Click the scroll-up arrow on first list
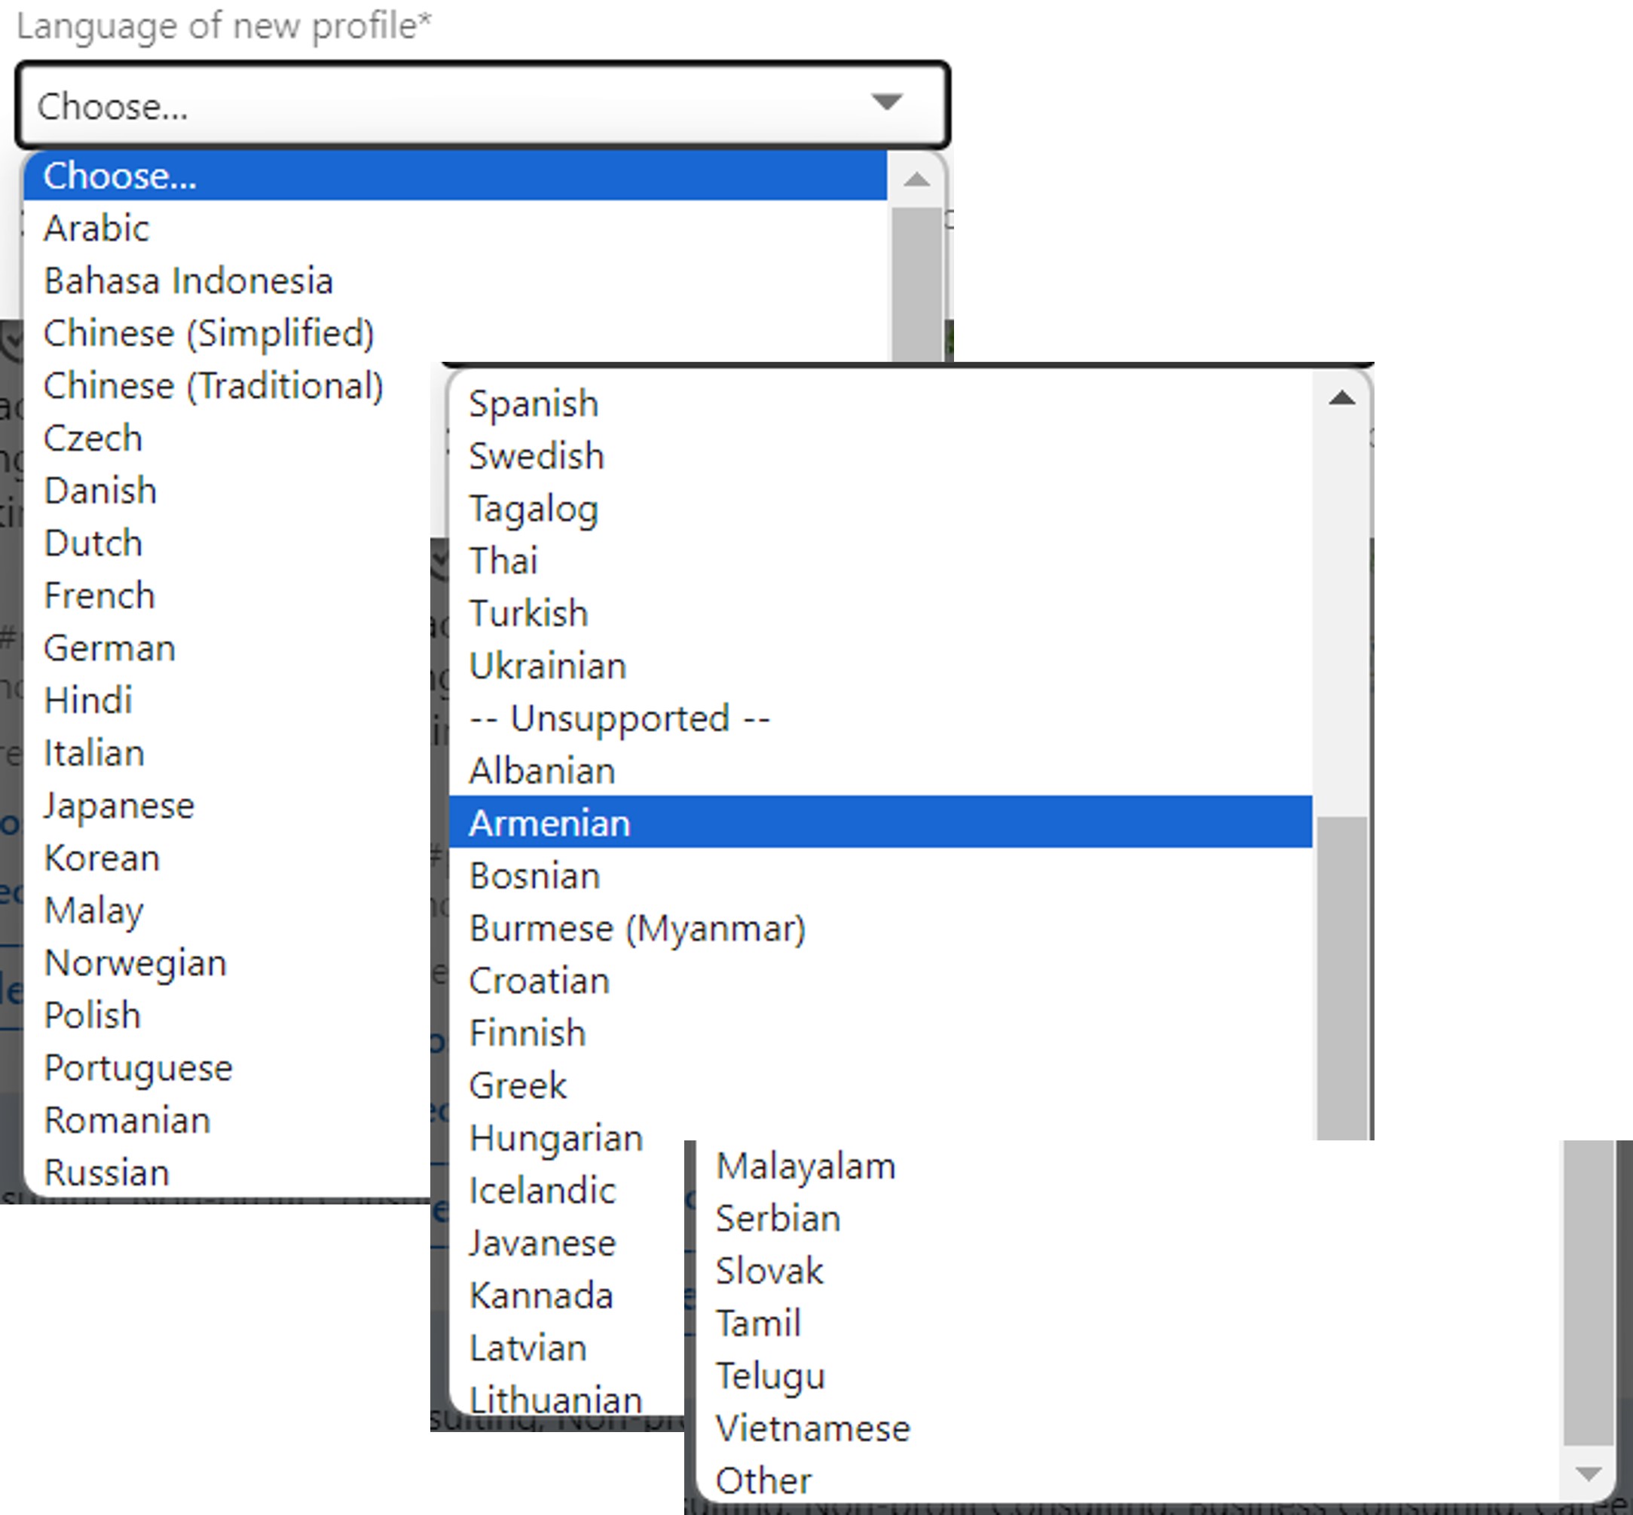Viewport: 1633px width, 1515px height. click(918, 177)
